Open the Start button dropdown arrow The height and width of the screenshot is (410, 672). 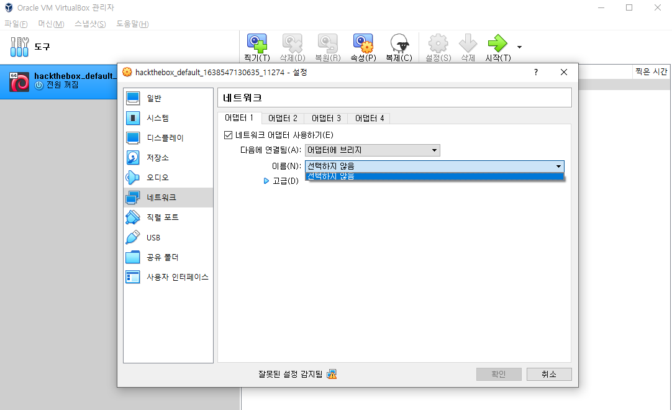(519, 47)
